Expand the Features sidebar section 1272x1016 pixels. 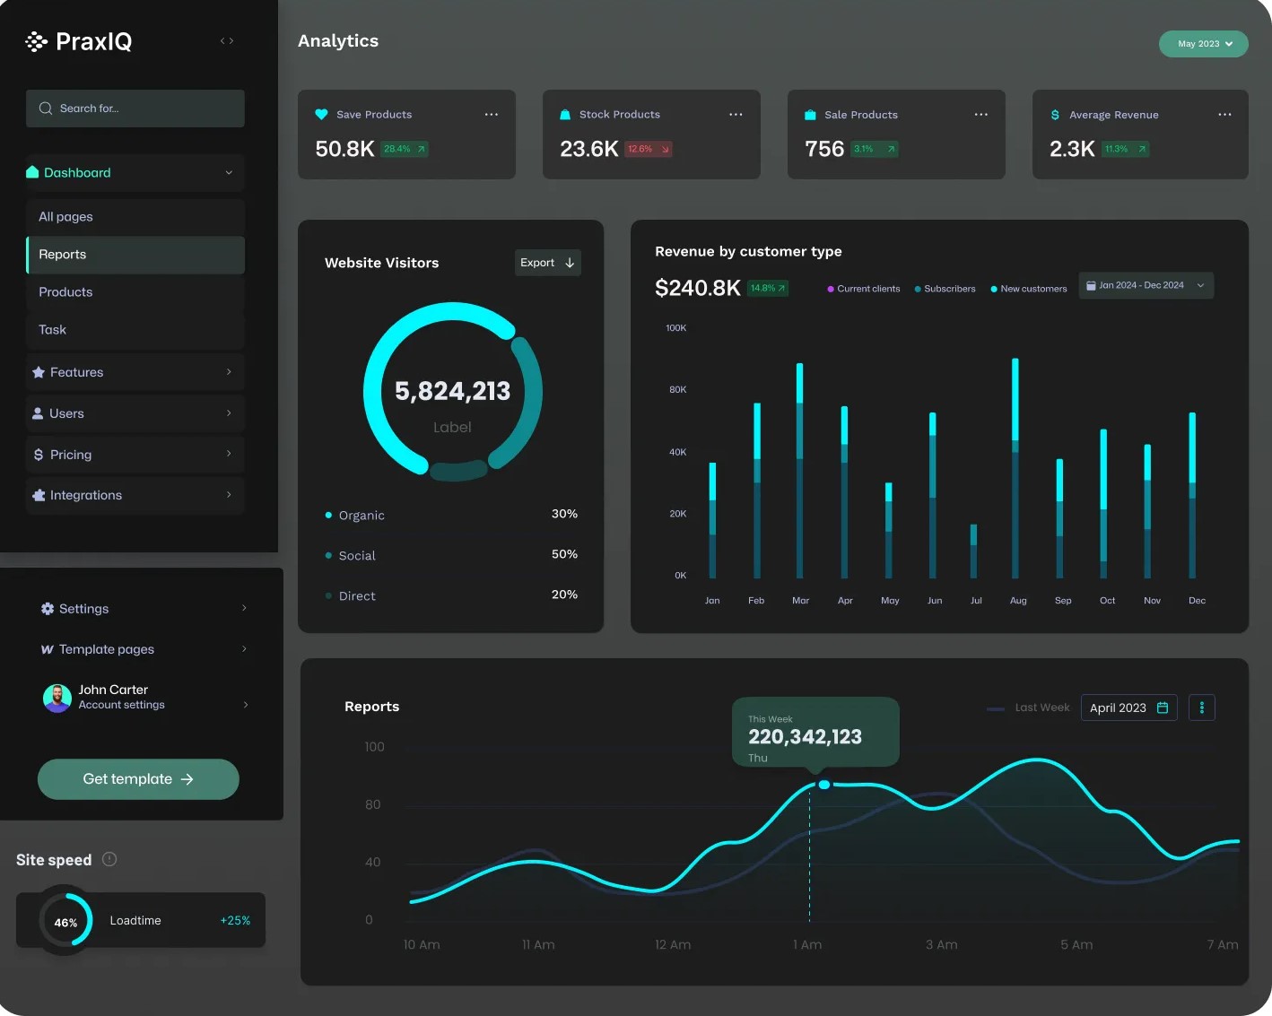135,372
